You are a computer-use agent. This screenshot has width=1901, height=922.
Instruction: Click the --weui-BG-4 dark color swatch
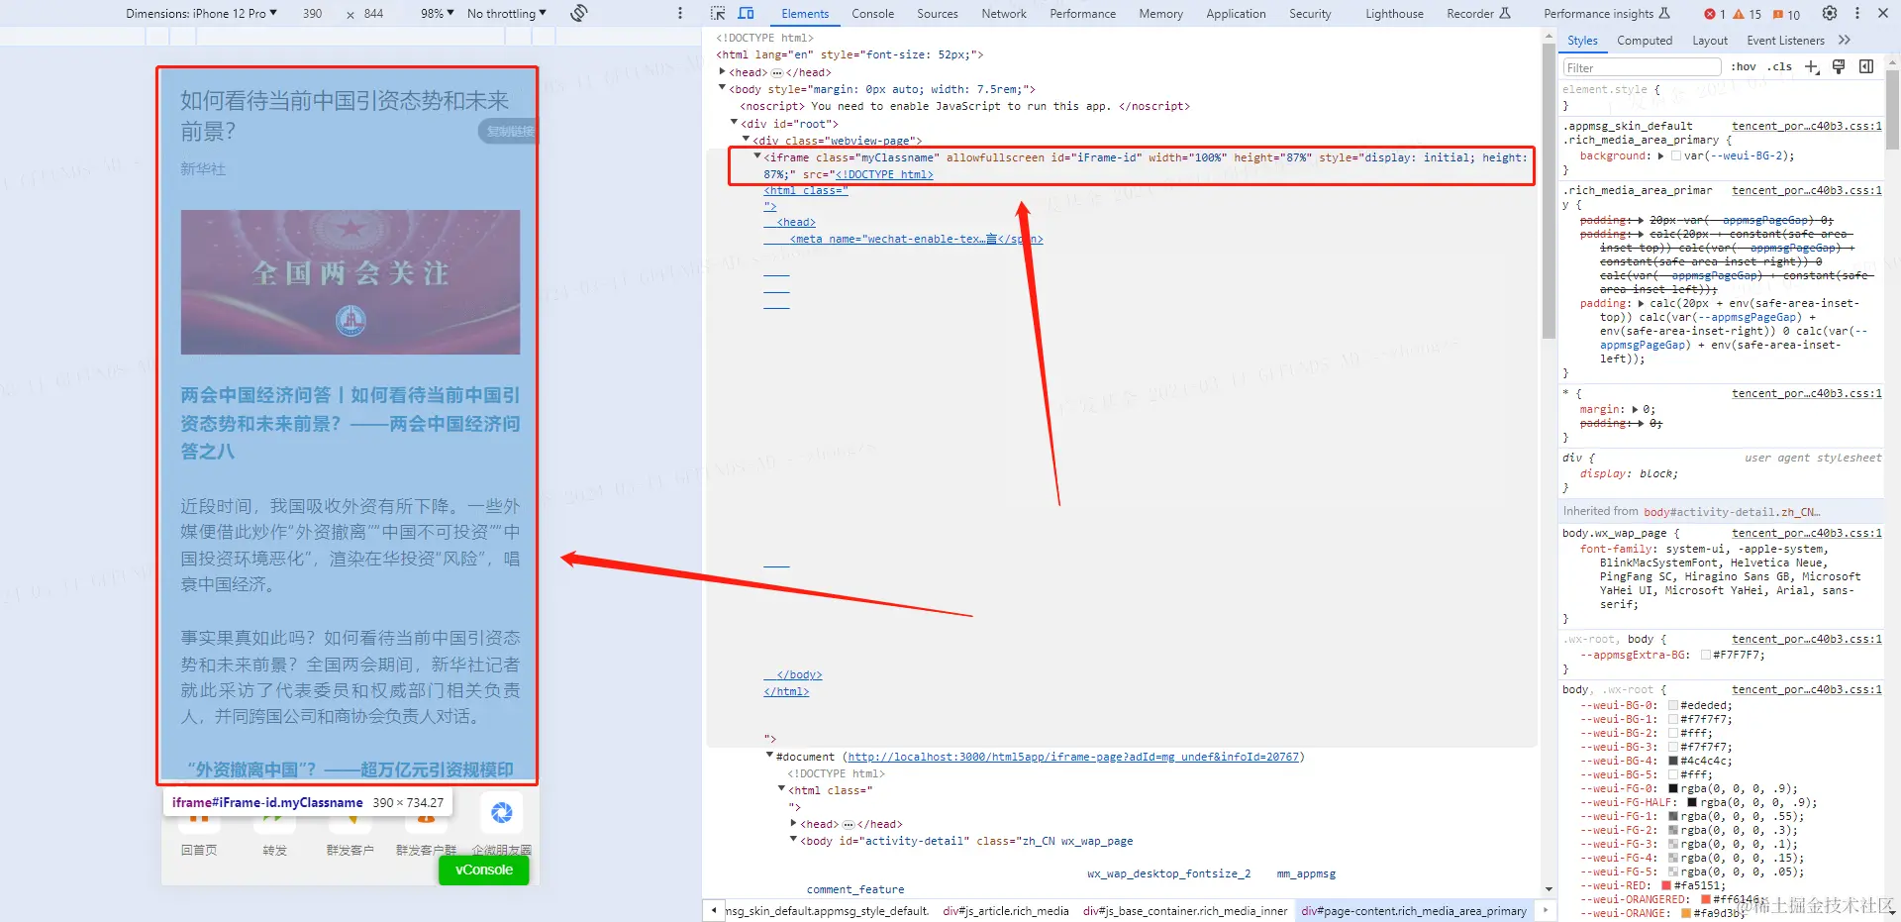(x=1673, y=761)
